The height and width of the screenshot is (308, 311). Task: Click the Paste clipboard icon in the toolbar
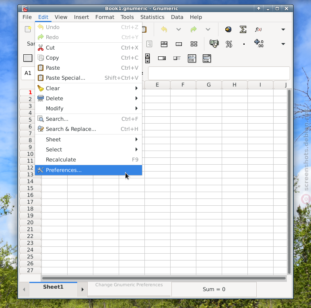[x=144, y=29]
